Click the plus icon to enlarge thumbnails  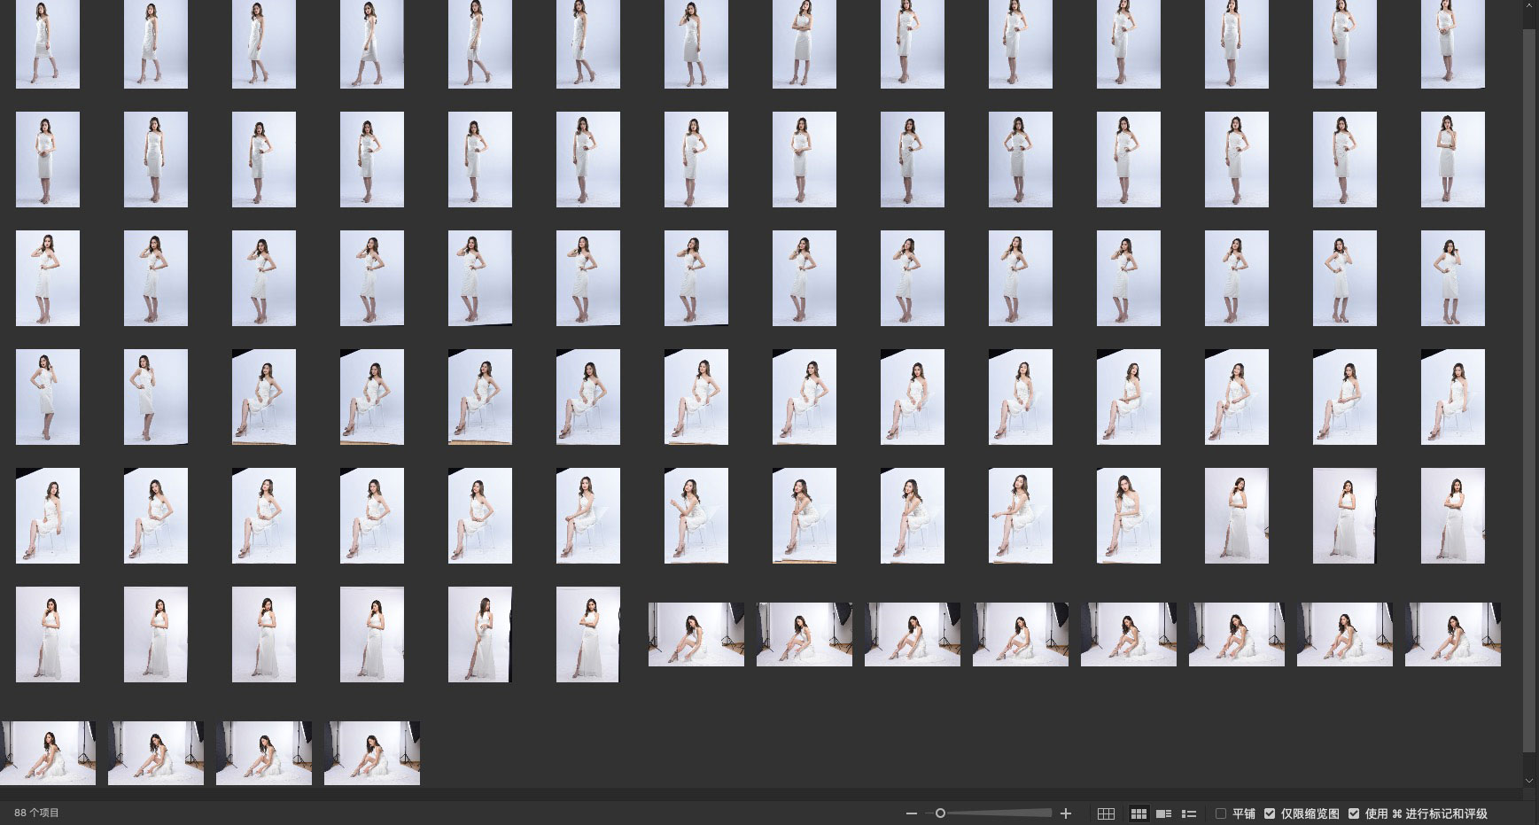coord(1066,813)
